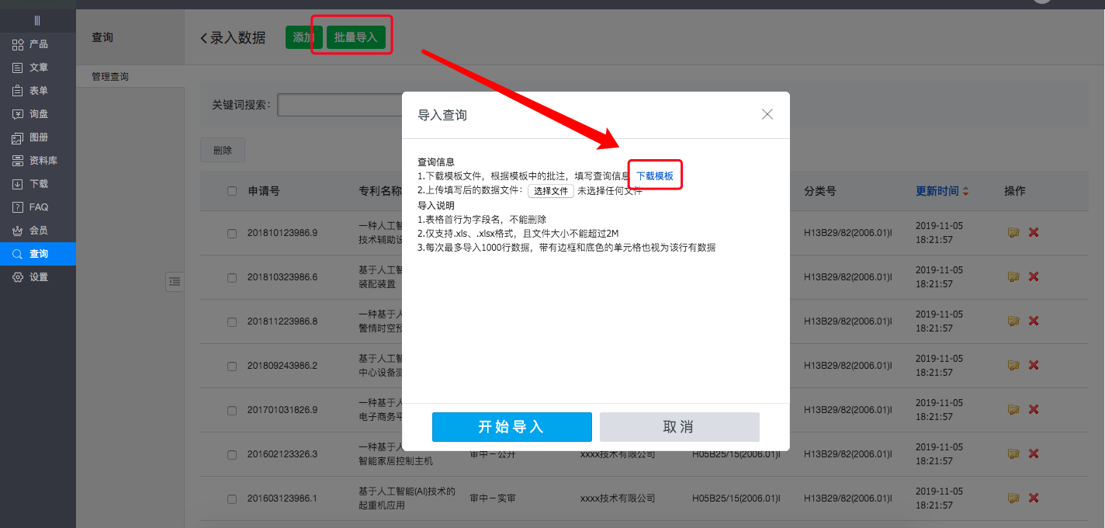Click edit folder icon for row 201810123986.9
Viewport: 1105px width, 528px height.
coord(1013,232)
